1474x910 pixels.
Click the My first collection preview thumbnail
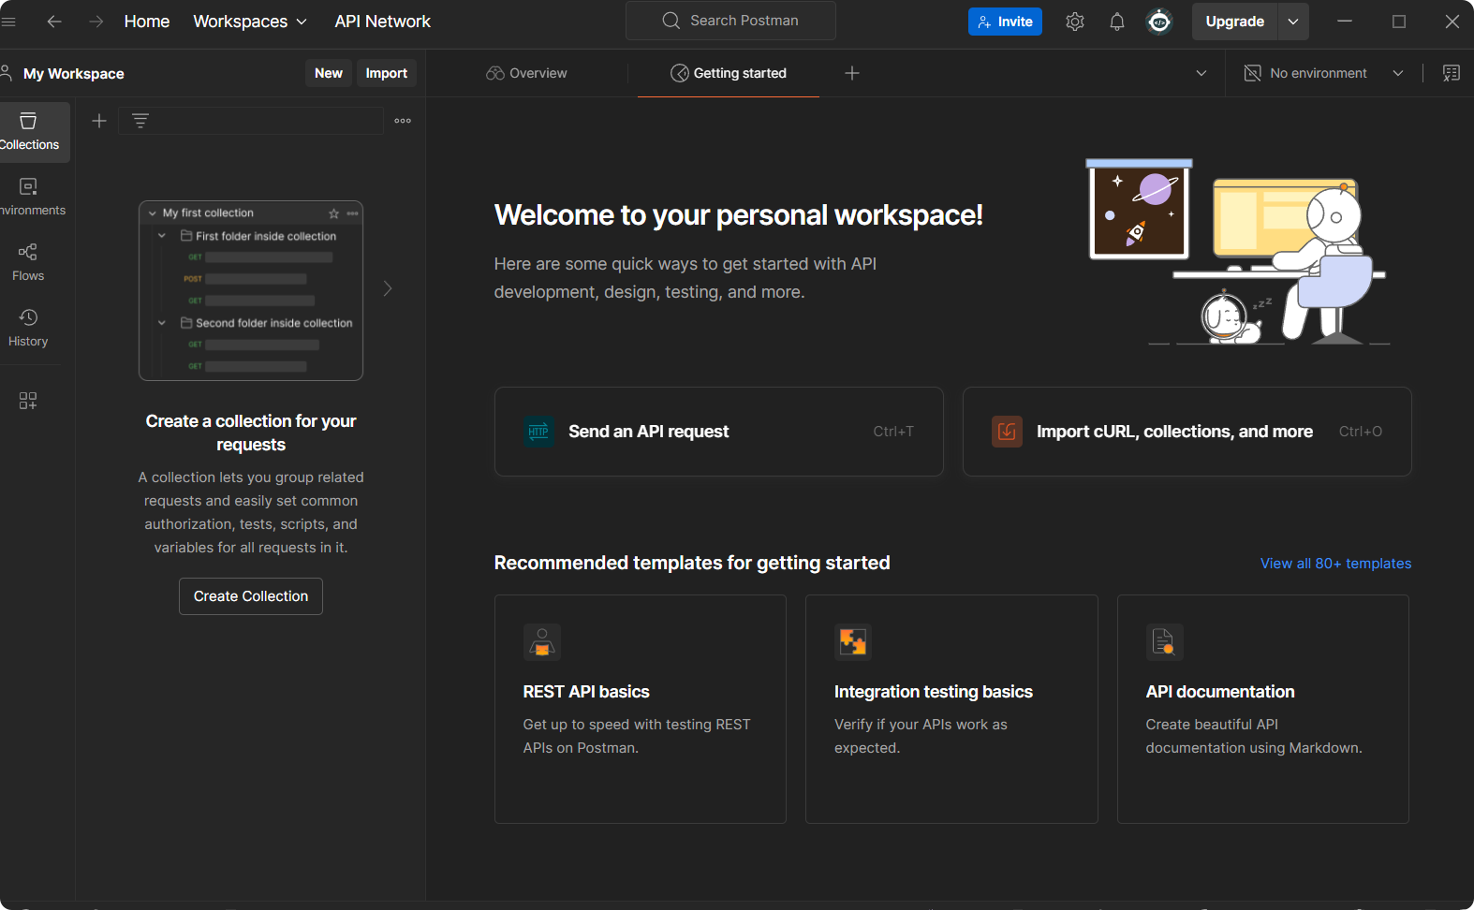(x=251, y=290)
